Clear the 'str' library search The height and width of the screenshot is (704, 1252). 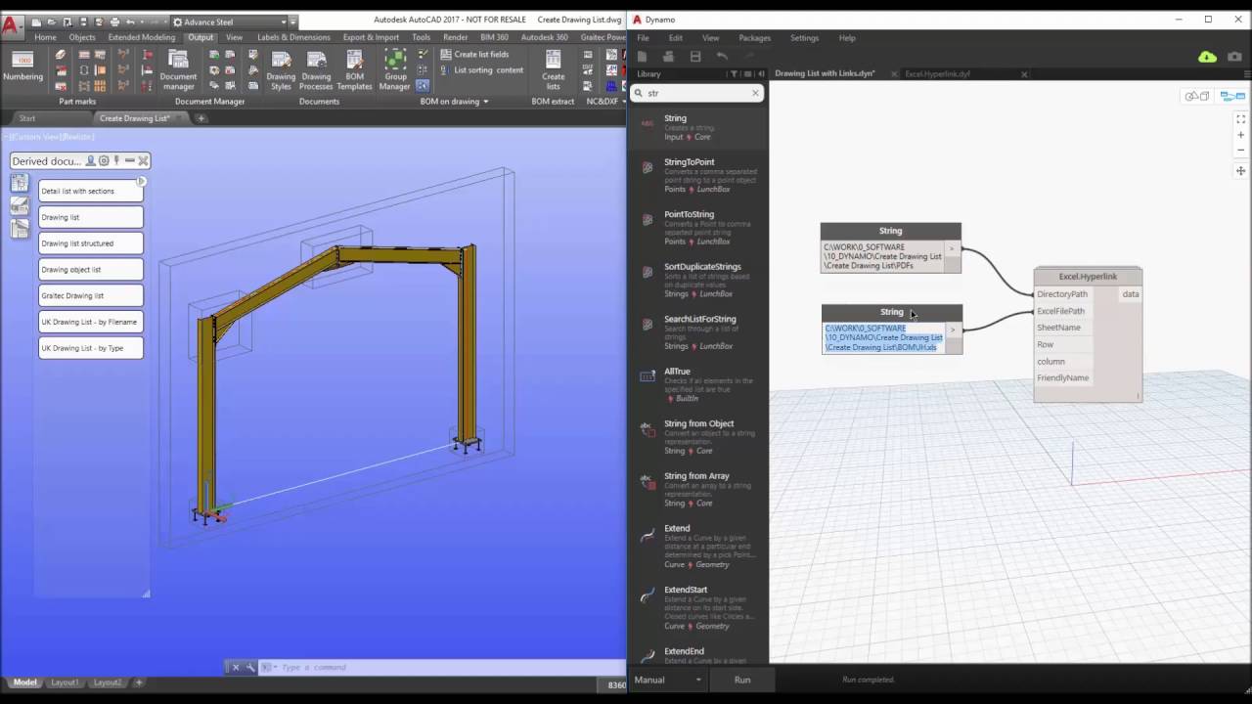(x=755, y=93)
